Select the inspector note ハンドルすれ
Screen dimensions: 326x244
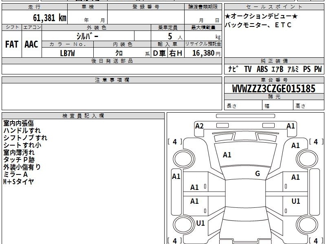tap(22, 131)
